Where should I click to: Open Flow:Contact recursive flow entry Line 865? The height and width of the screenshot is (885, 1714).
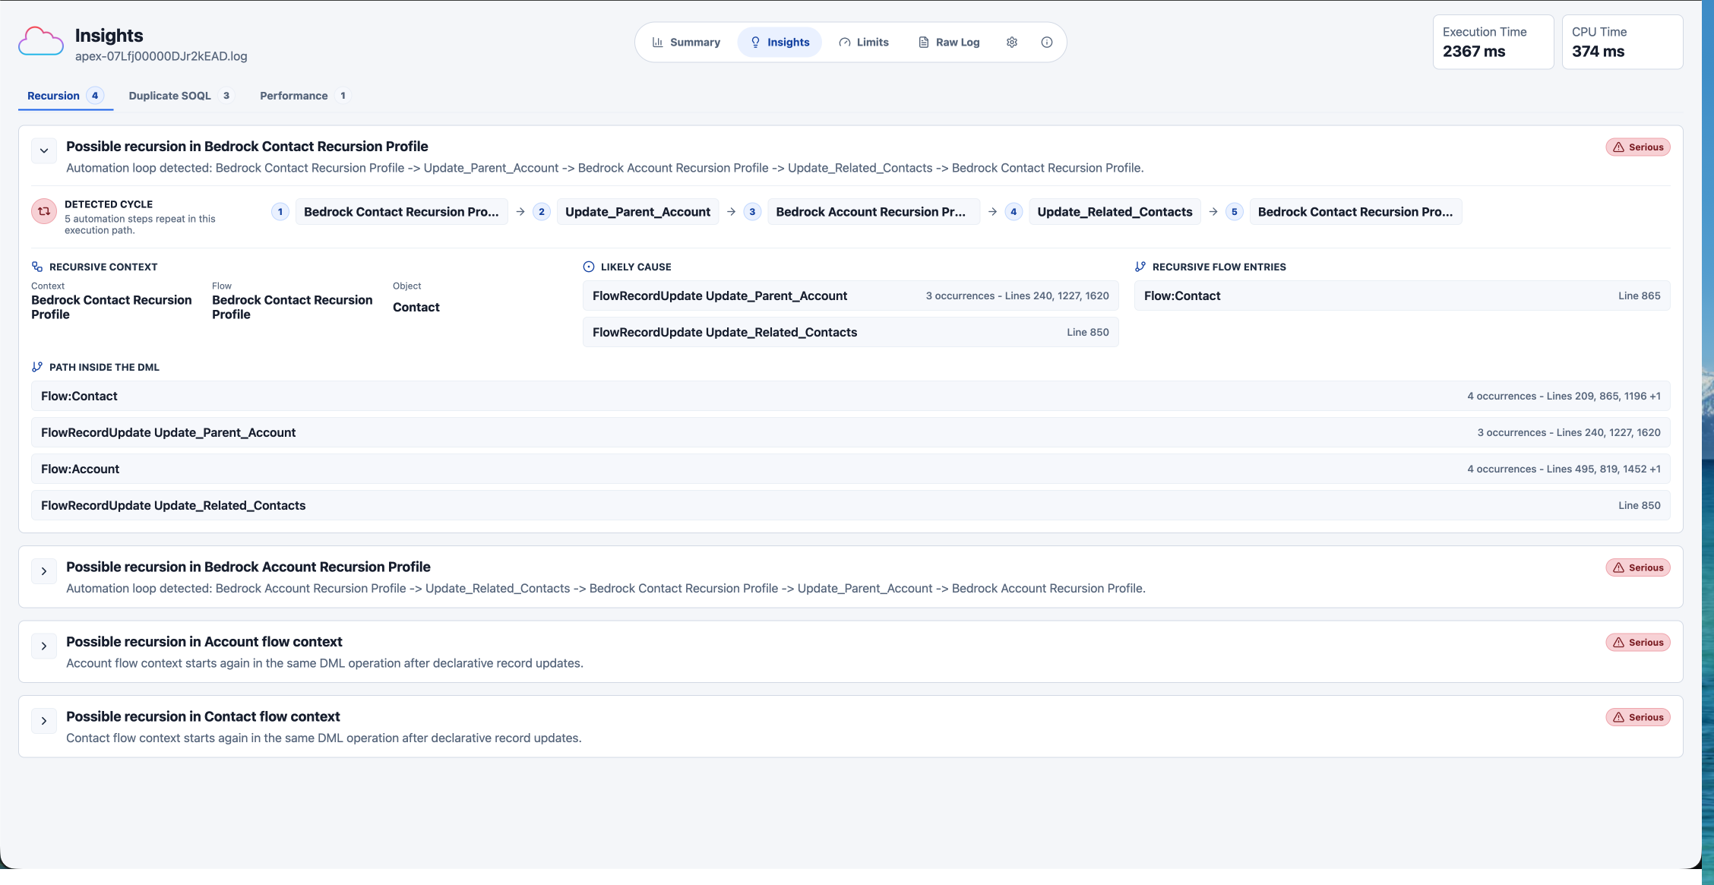click(1402, 296)
